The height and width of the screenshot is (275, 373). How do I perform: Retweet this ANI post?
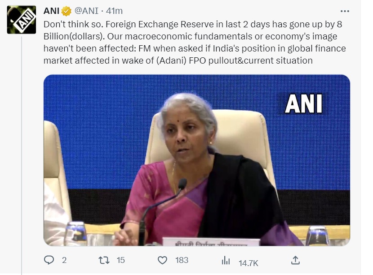pyautogui.click(x=104, y=260)
